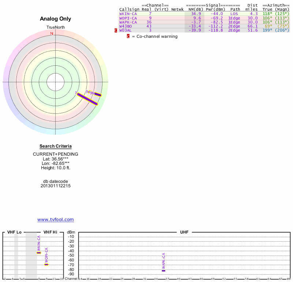Click the Path column header
Screen dimensions: 293x282
235,10
